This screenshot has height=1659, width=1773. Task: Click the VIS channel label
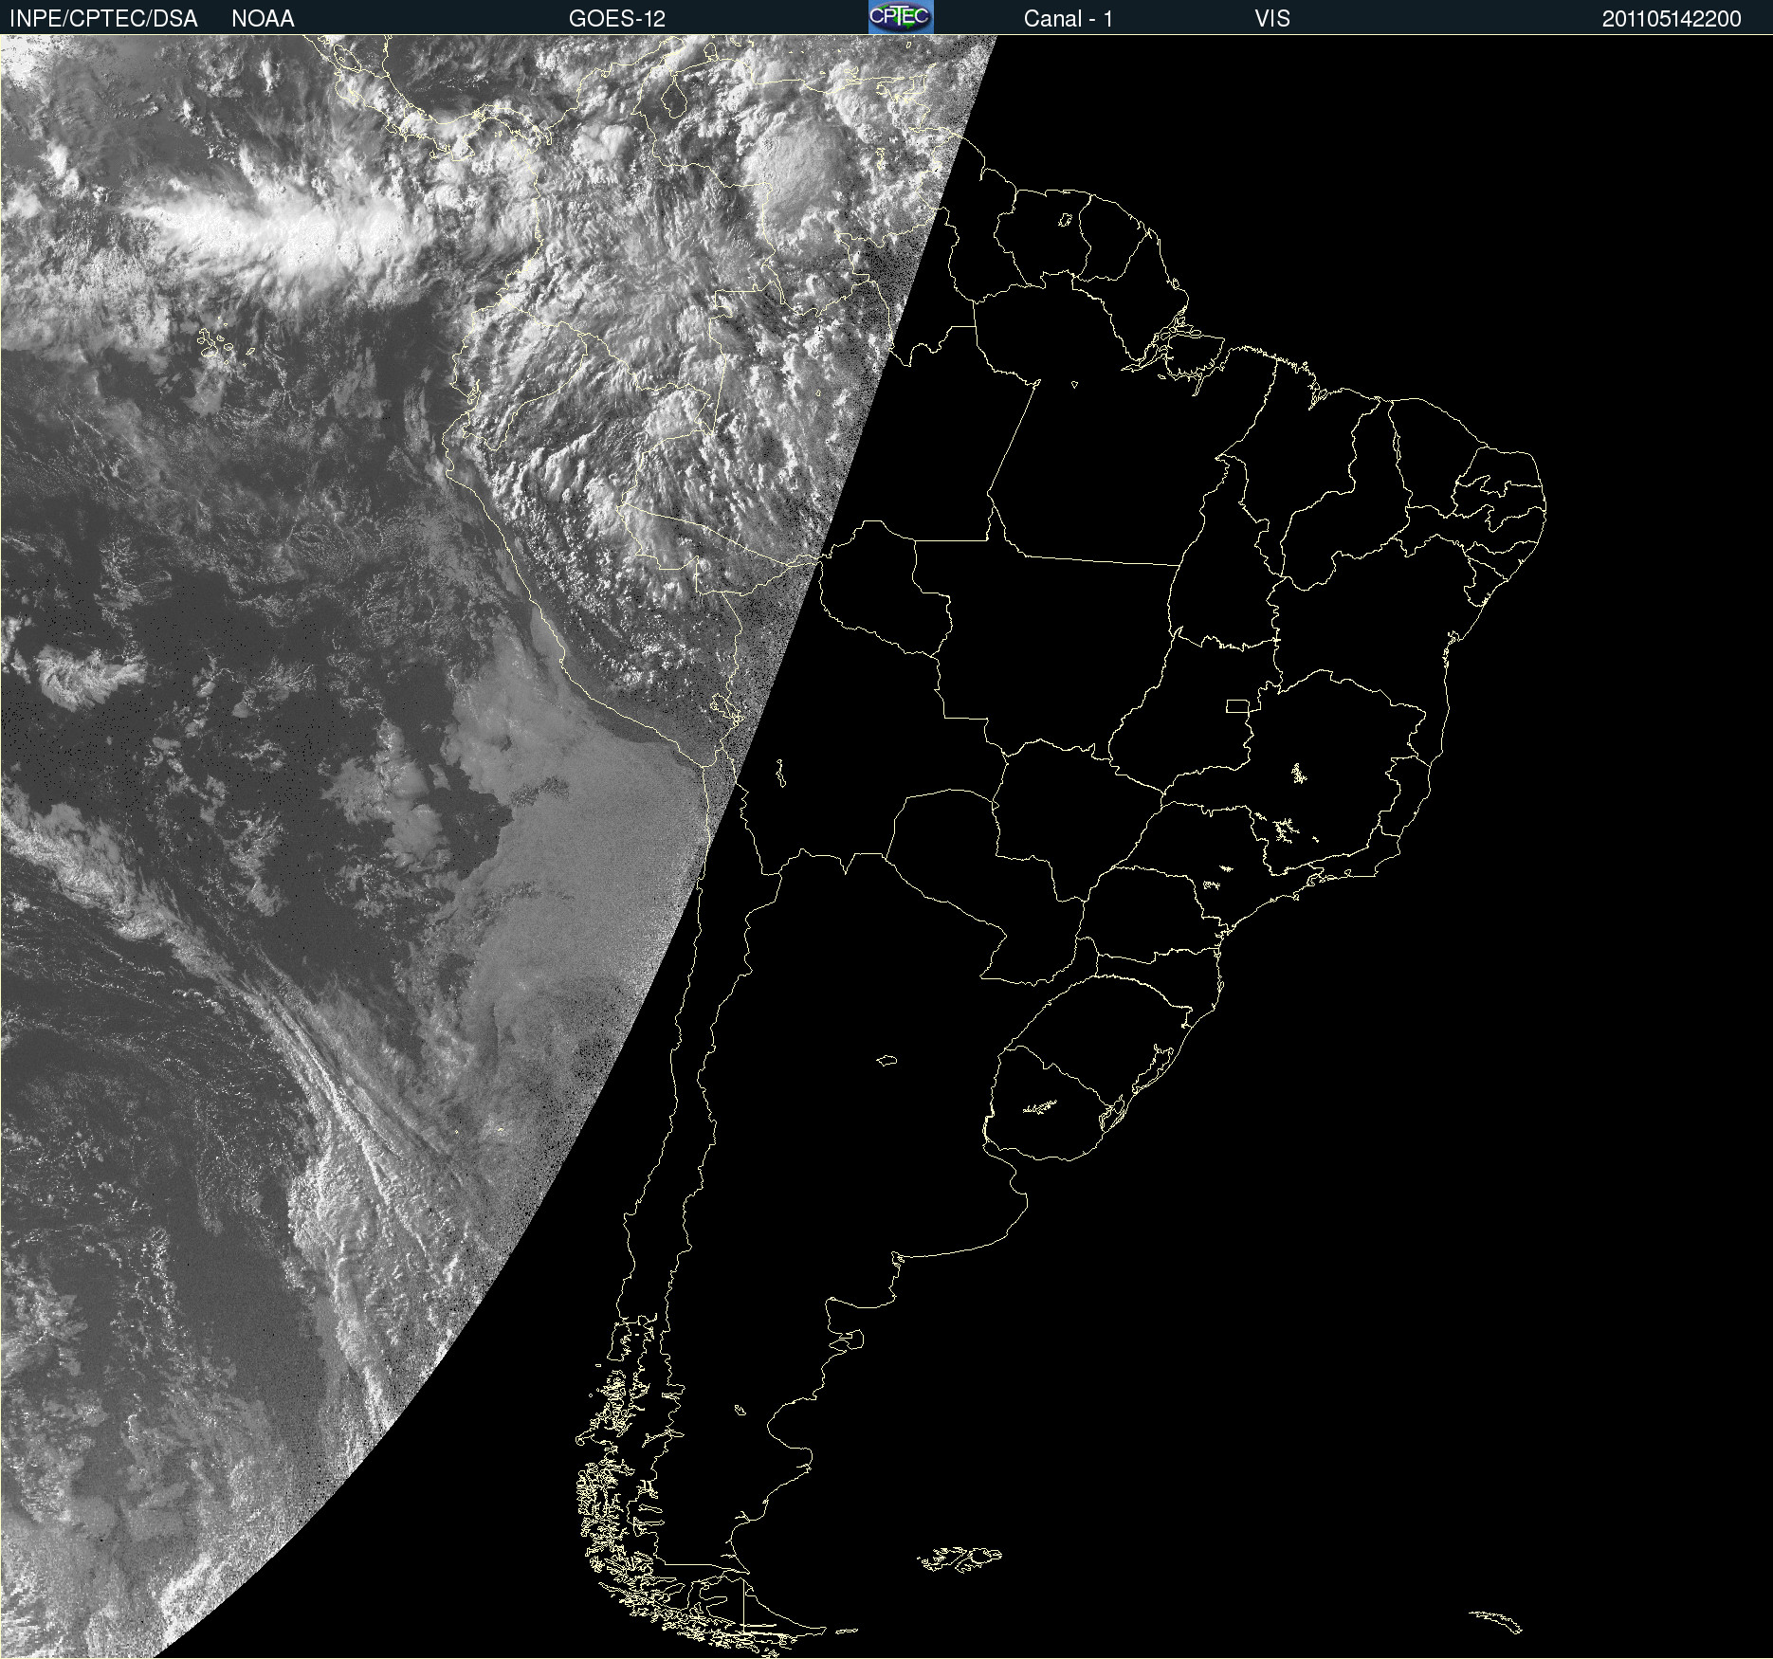[1272, 19]
